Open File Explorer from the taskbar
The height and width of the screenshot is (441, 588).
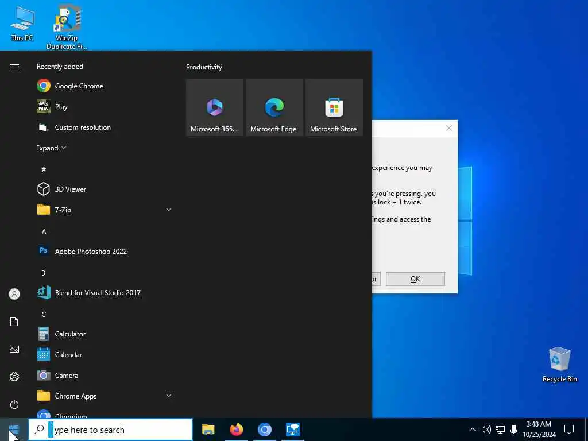point(208,430)
